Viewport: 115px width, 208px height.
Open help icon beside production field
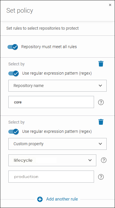point(101,177)
